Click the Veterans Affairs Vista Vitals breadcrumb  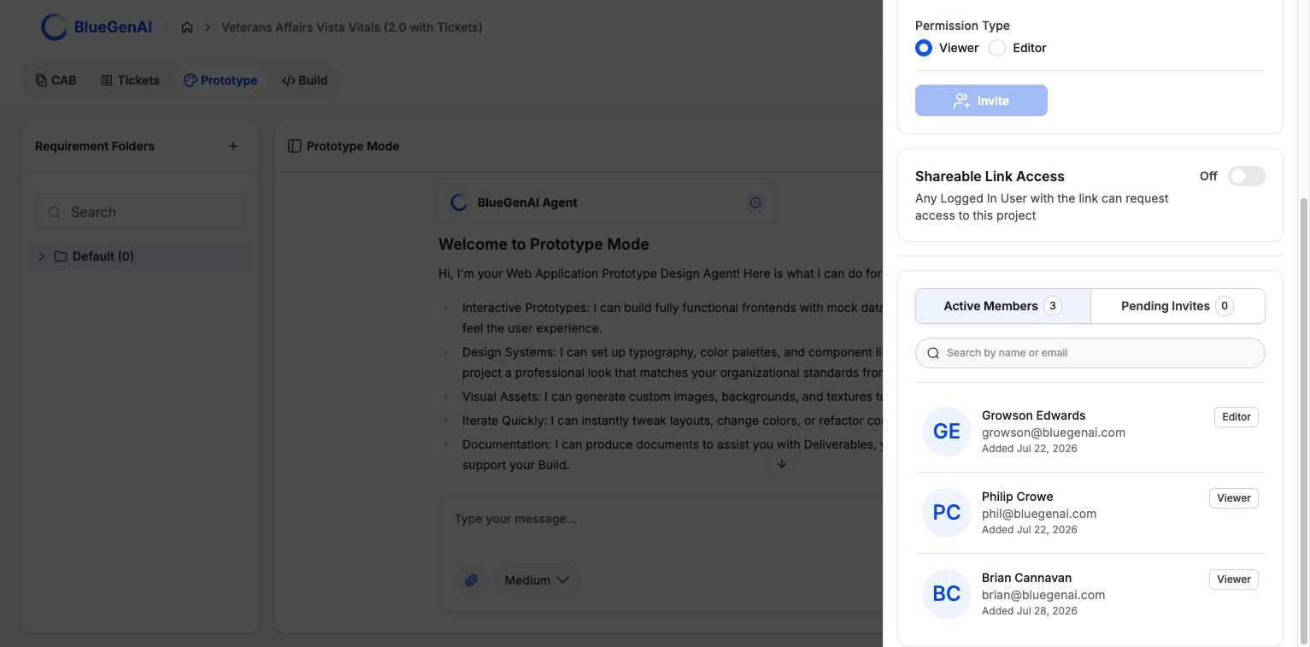click(352, 27)
